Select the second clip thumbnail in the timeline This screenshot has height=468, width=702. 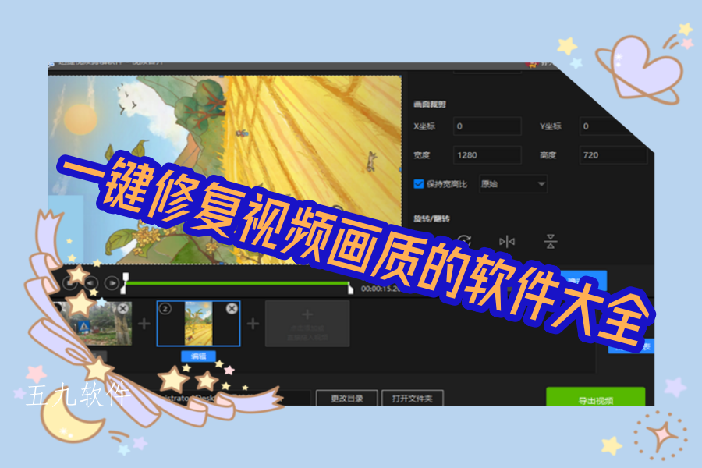click(x=197, y=324)
